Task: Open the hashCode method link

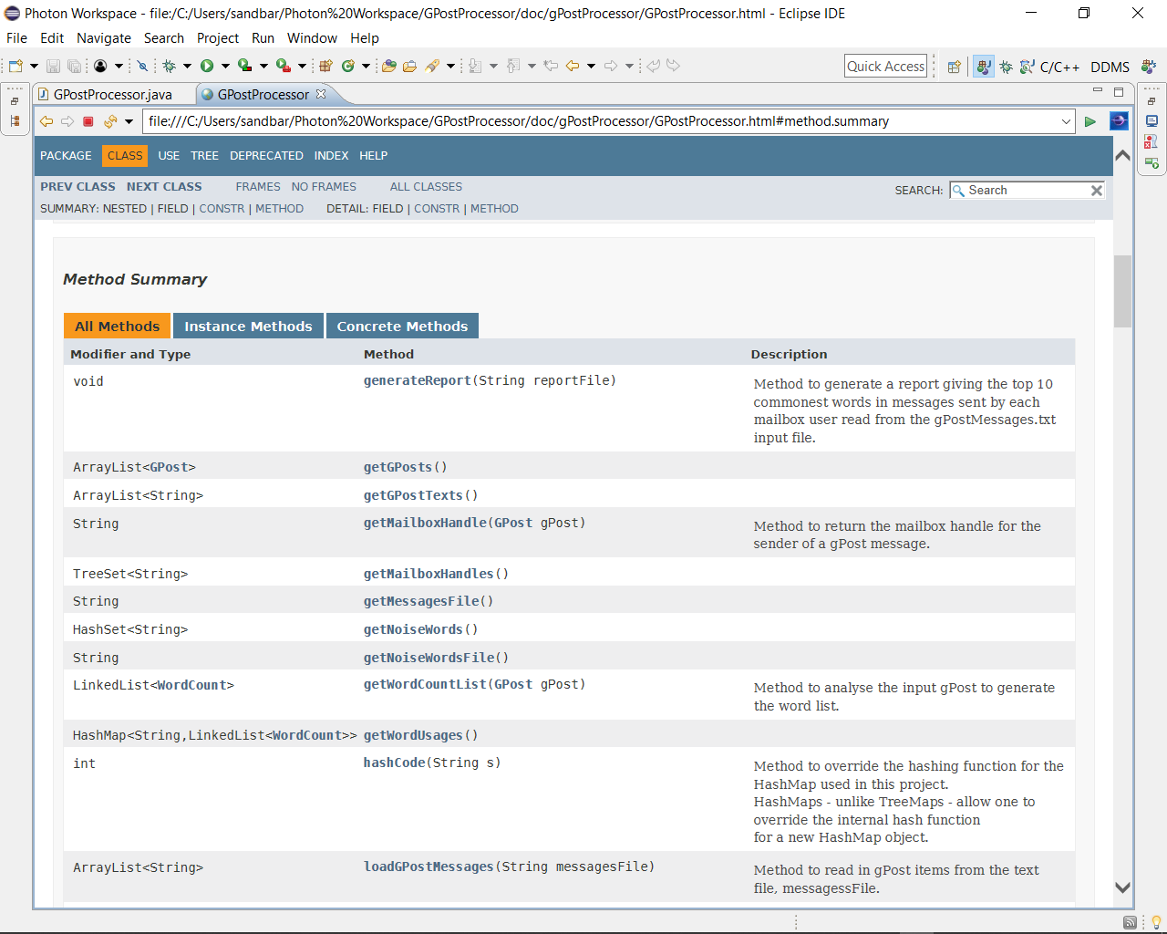Action: tap(394, 763)
